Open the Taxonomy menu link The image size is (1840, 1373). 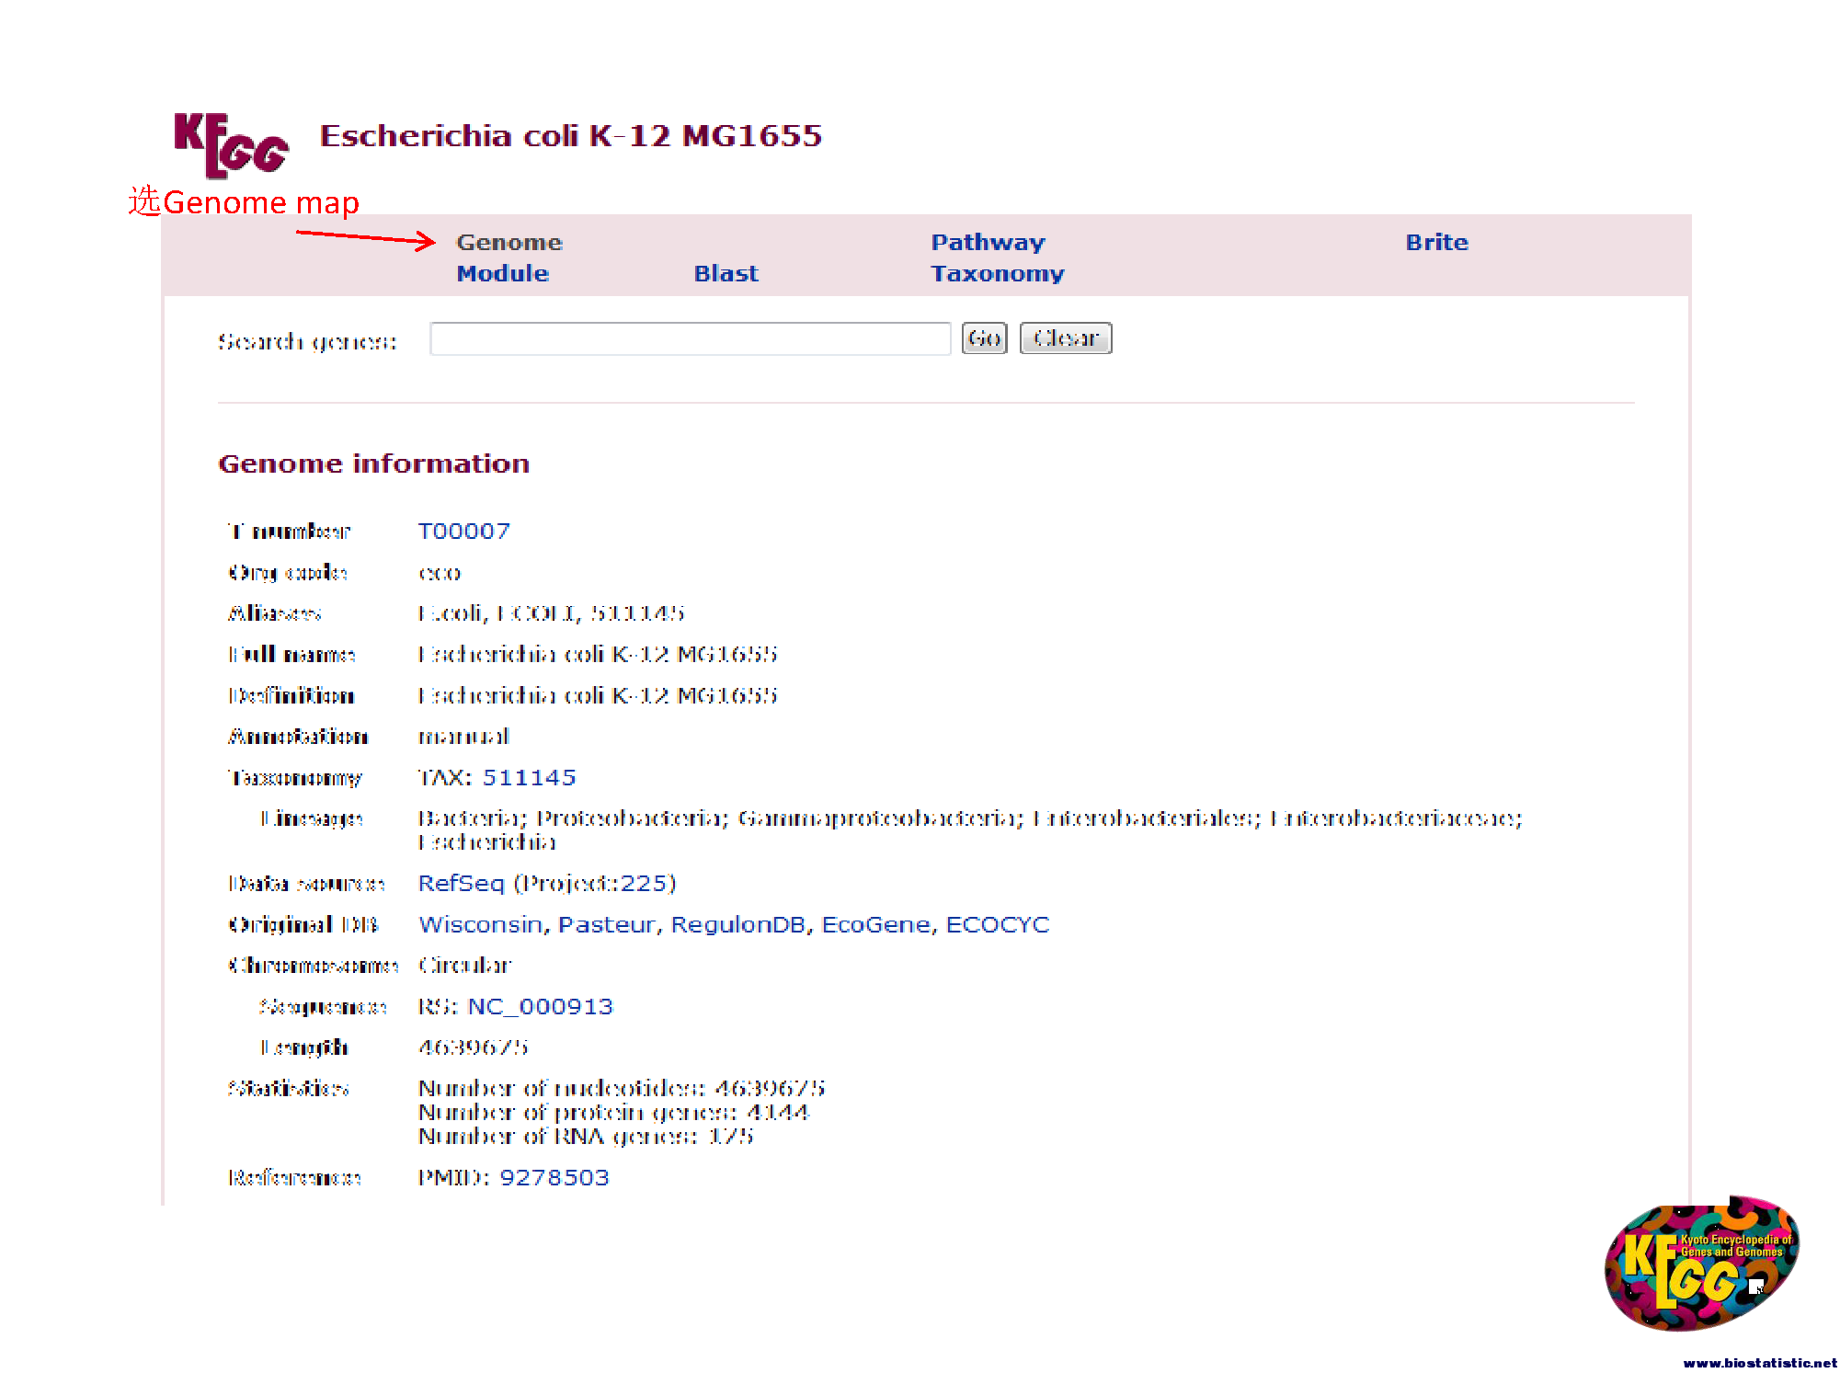998,274
